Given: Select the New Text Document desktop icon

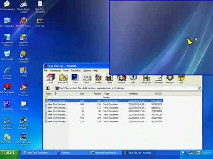Looking at the screenshot, I should pyautogui.click(x=40, y=7).
